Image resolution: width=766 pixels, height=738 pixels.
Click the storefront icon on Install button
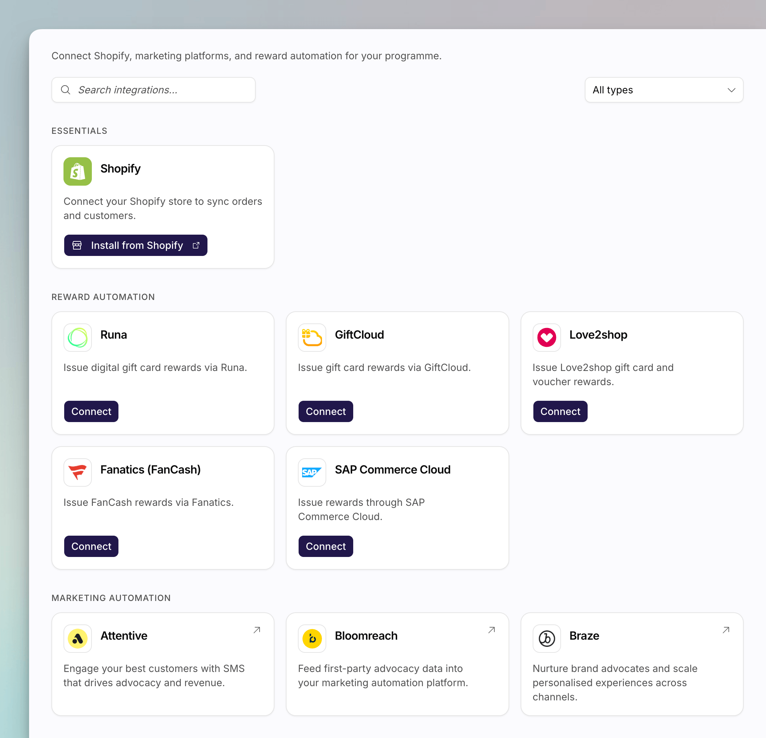tap(77, 245)
